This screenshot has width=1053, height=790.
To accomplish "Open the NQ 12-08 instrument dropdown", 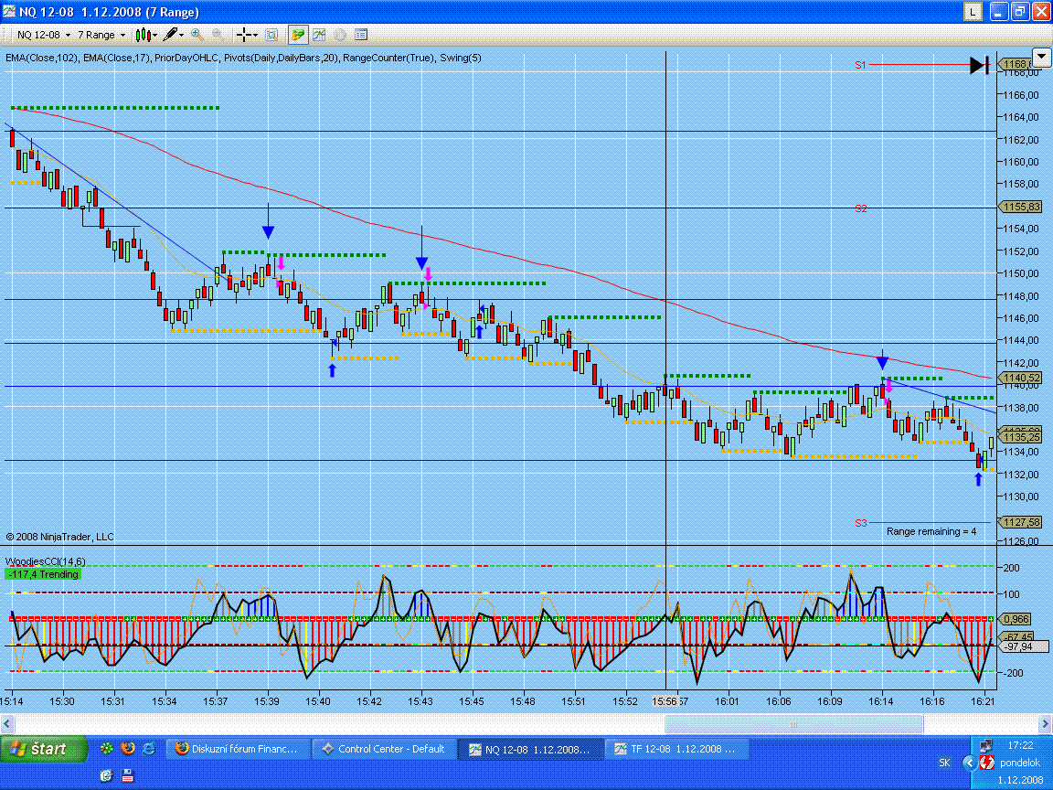I will click(43, 35).
